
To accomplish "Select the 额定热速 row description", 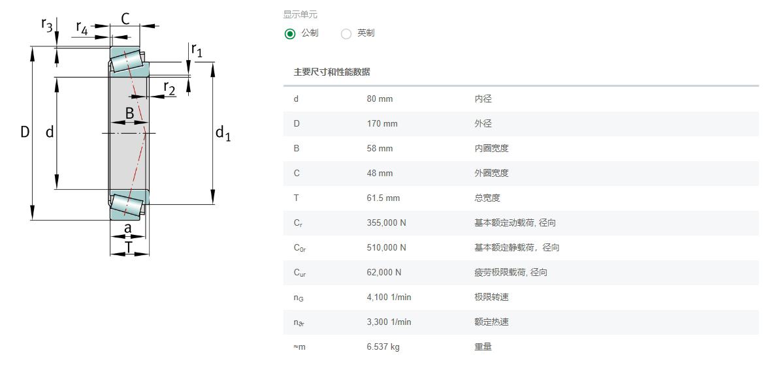I will coord(491,322).
